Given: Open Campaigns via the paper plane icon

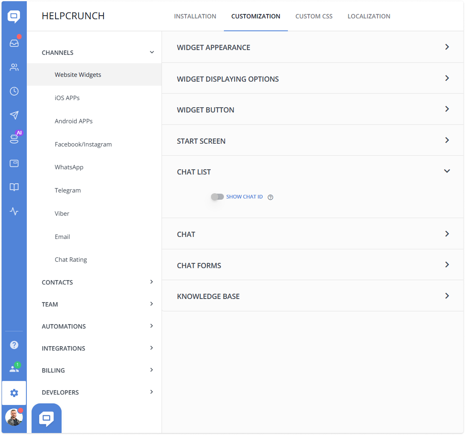Looking at the screenshot, I should click(14, 115).
